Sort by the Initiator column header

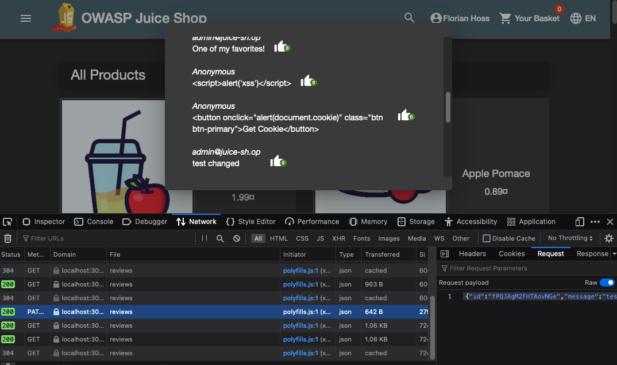point(307,254)
